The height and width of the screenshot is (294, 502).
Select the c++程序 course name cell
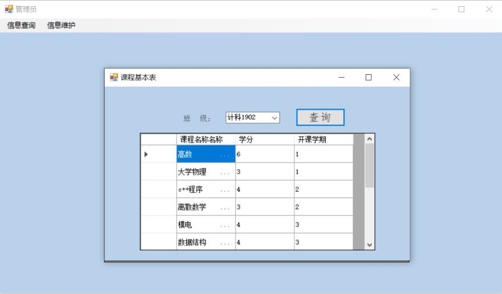tap(206, 190)
